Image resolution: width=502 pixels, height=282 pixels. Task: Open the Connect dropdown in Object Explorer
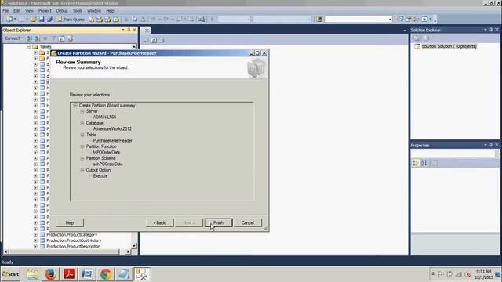click(x=14, y=38)
